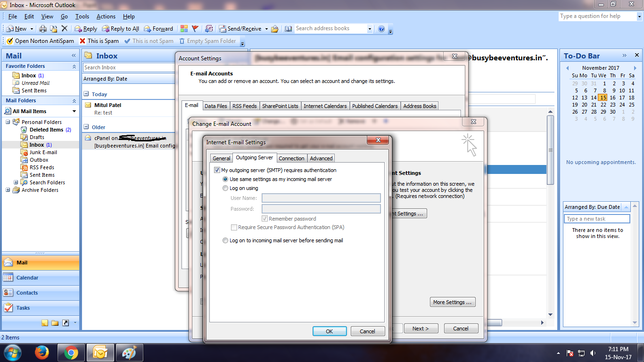Open the New item dropdown arrow
Image resolution: width=644 pixels, height=362 pixels.
tap(31, 29)
